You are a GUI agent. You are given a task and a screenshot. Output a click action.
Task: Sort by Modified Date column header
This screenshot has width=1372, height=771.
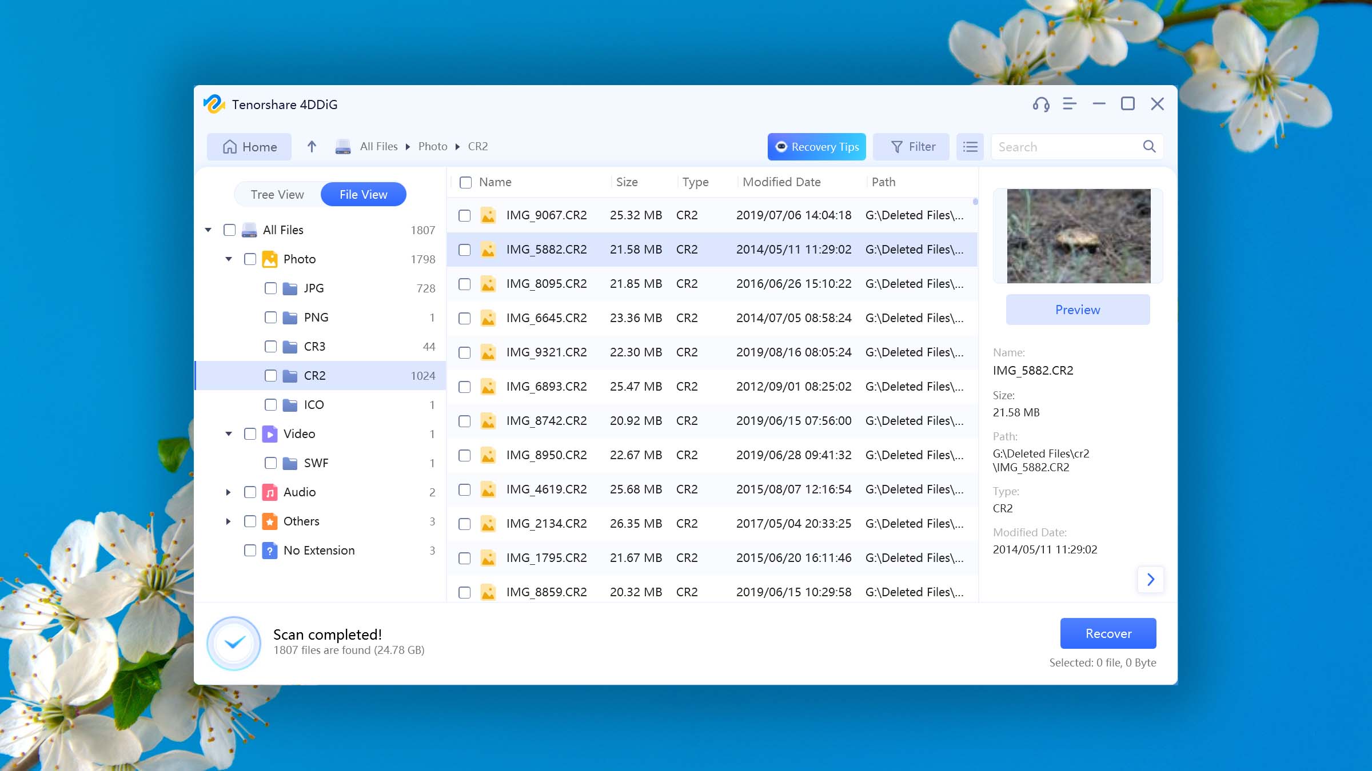tap(781, 182)
